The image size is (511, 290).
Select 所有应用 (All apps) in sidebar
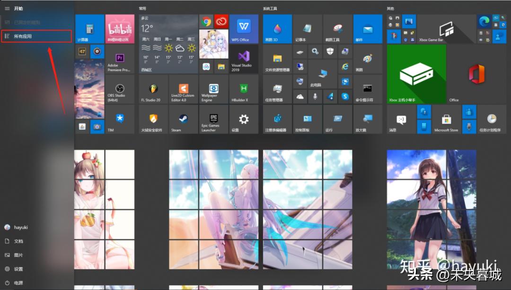36,36
